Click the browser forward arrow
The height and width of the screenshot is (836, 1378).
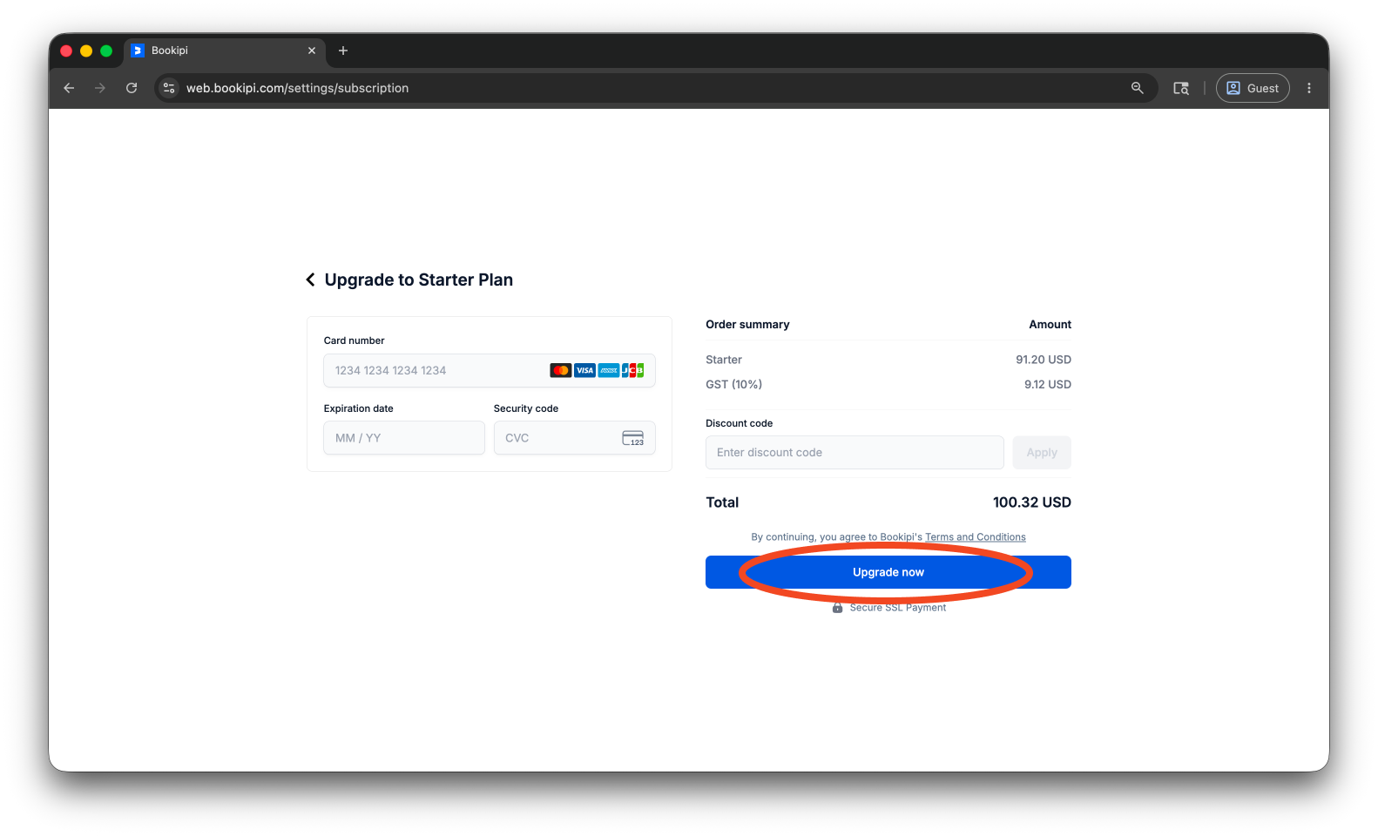[x=100, y=88]
